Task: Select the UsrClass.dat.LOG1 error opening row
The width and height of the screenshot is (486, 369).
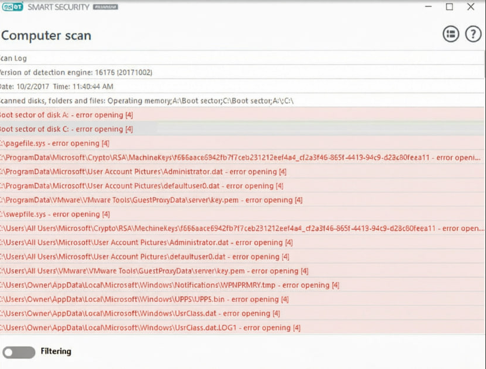Action: click(x=242, y=328)
